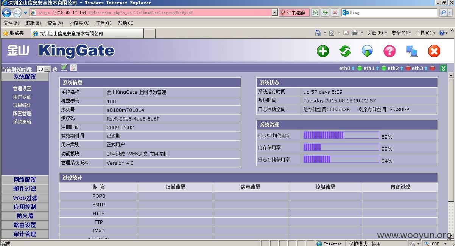Click the eth1 green status light
The height and width of the screenshot is (246, 455).
384,68
